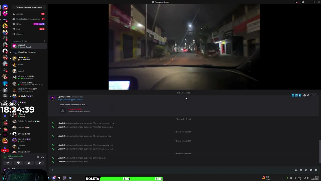
Task: Open more message options ellipsis
Action: pyautogui.click(x=315, y=95)
